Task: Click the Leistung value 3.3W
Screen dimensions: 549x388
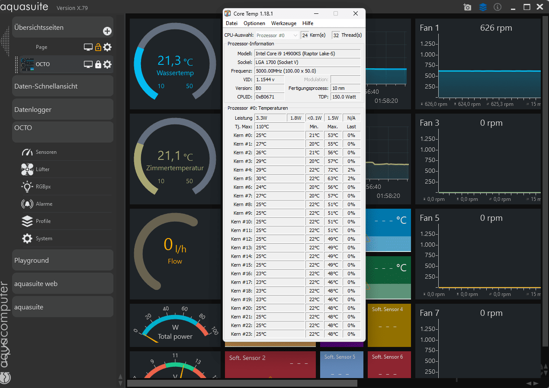Action: 270,118
